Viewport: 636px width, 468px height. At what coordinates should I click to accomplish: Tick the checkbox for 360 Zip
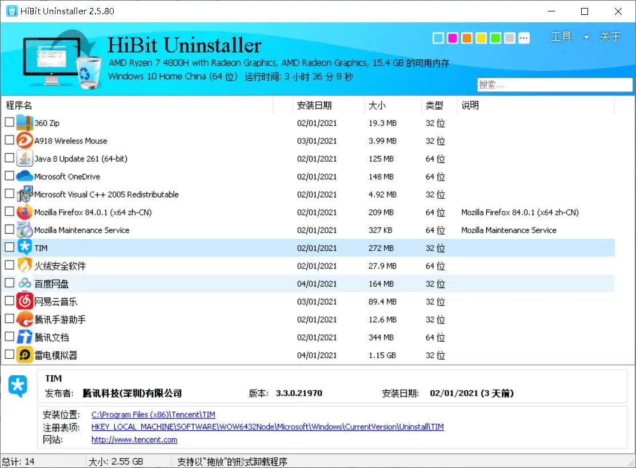pos(9,122)
